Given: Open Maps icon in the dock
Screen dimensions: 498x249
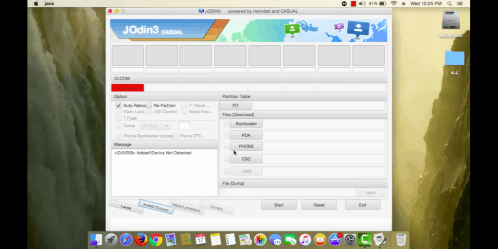Looking at the screenshot, I should [x=245, y=239].
